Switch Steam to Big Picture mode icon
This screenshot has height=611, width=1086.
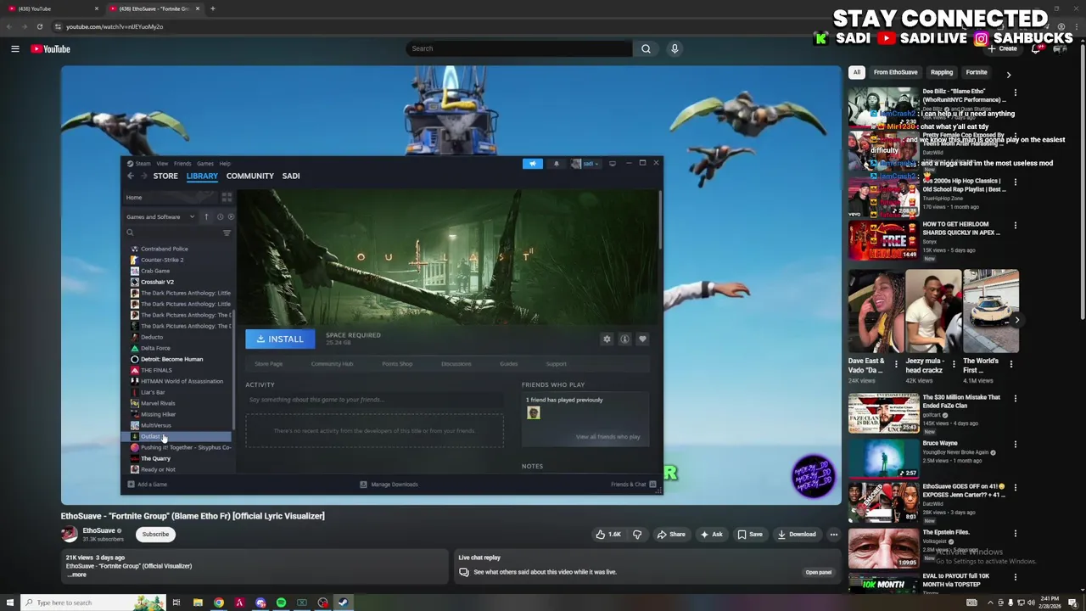click(x=613, y=164)
